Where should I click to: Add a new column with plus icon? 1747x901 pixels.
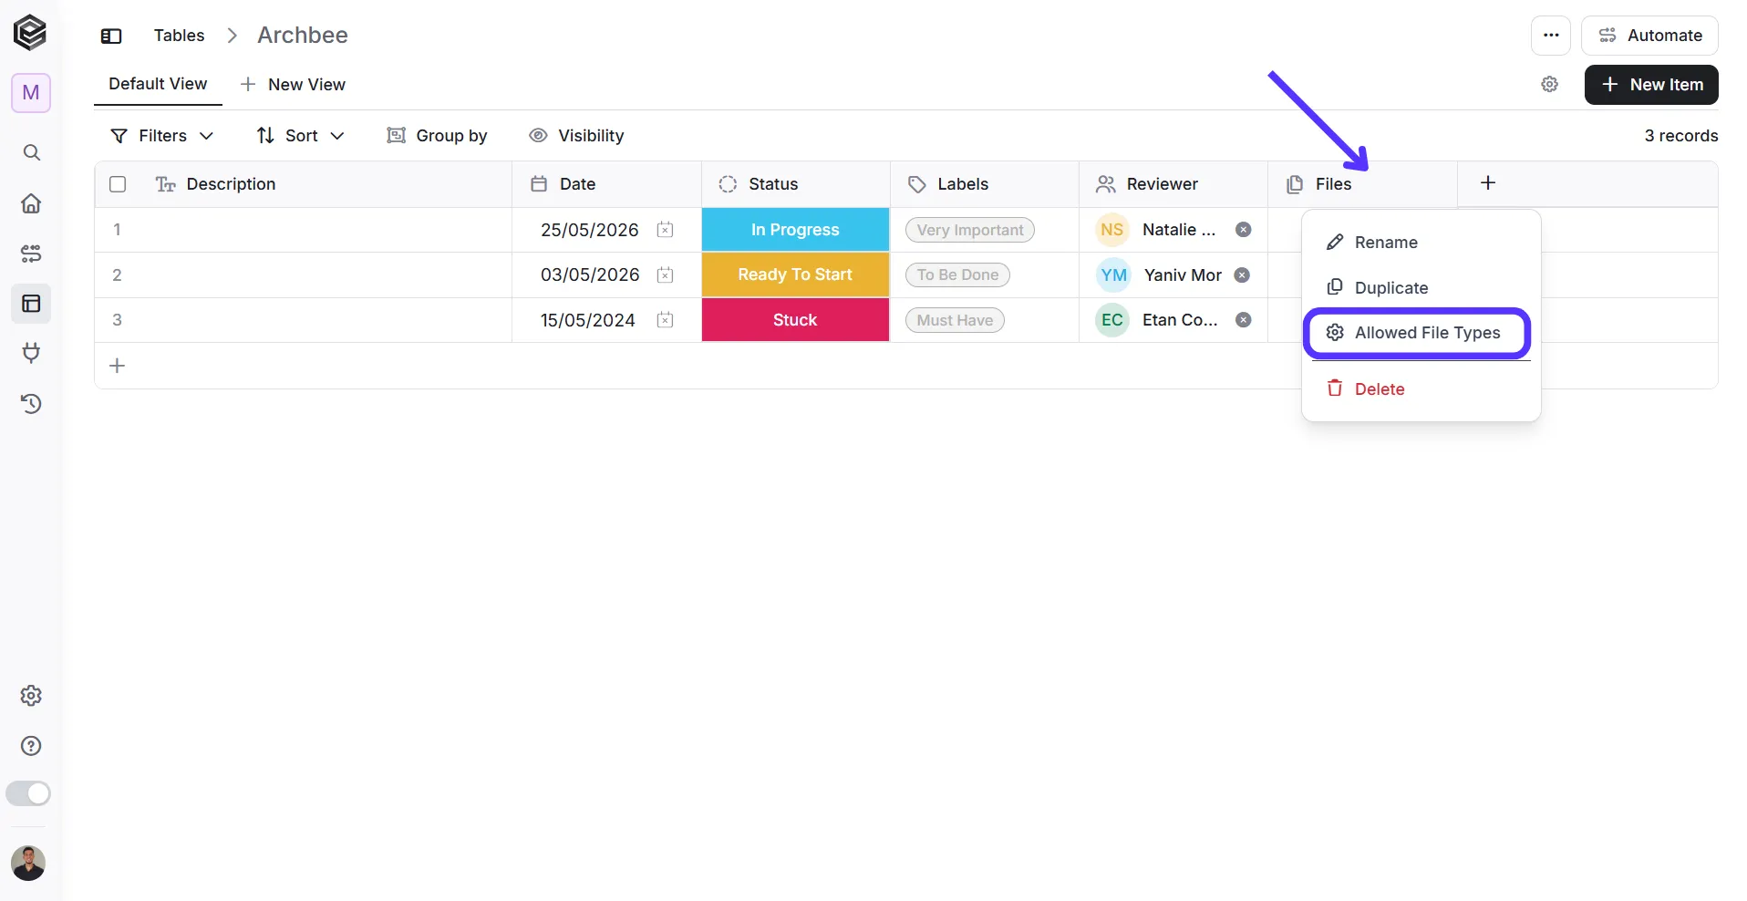click(1488, 183)
